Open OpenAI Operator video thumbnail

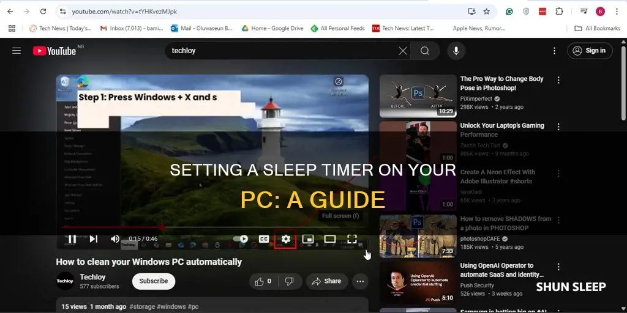tap(418, 283)
